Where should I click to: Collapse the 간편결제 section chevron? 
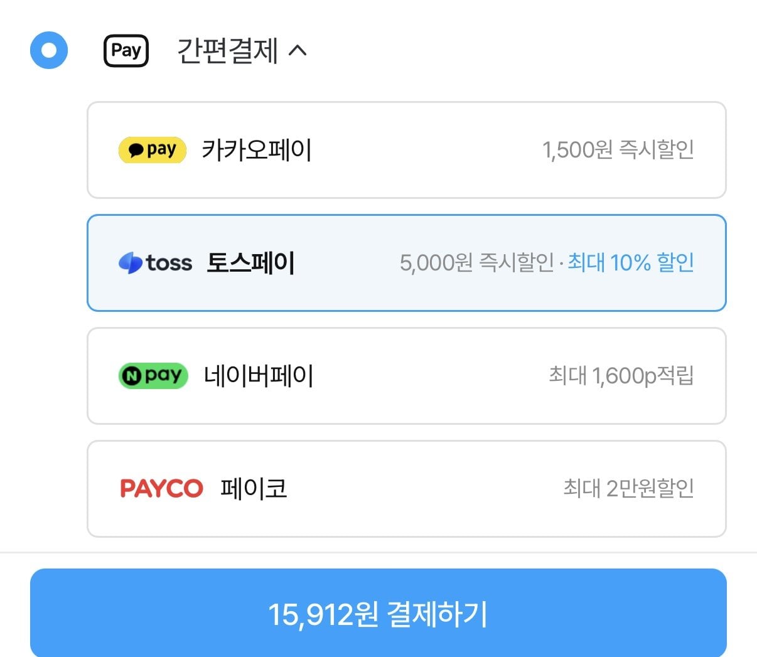pos(298,50)
